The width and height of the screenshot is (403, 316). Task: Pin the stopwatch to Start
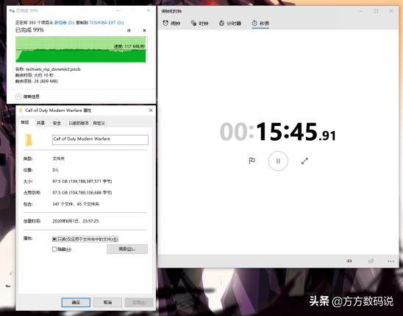click(x=349, y=261)
